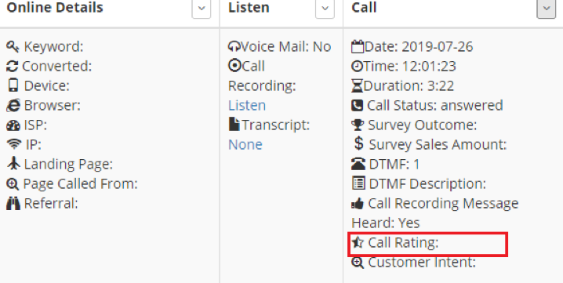The height and width of the screenshot is (283, 563).
Task: Open the Listen call recording link
Action: click(247, 105)
